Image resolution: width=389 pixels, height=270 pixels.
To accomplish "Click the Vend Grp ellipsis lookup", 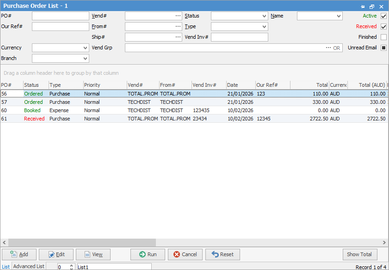I will pos(328,48).
